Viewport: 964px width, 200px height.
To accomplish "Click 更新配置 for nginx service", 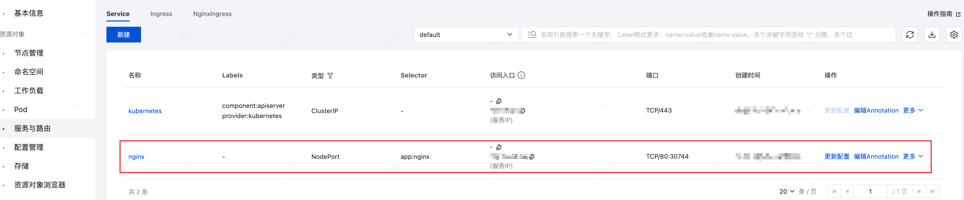I will (837, 157).
